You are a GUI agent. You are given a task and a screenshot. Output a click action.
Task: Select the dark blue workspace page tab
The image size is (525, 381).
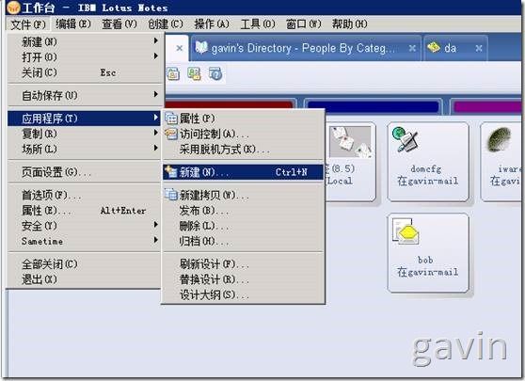(x=373, y=106)
